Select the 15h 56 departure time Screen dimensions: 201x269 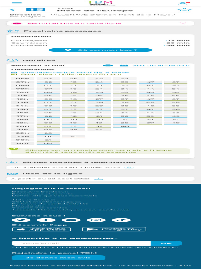(x=176, y=109)
